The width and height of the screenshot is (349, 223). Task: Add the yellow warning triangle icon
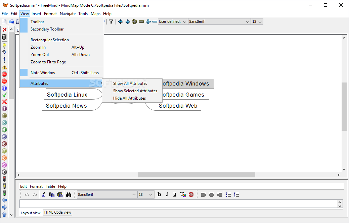pos(4,67)
